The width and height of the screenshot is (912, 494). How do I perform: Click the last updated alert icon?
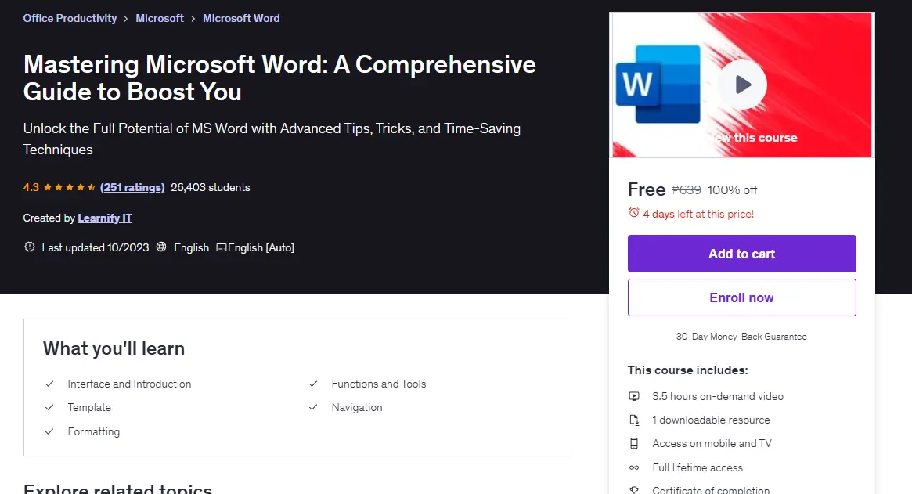click(x=29, y=247)
